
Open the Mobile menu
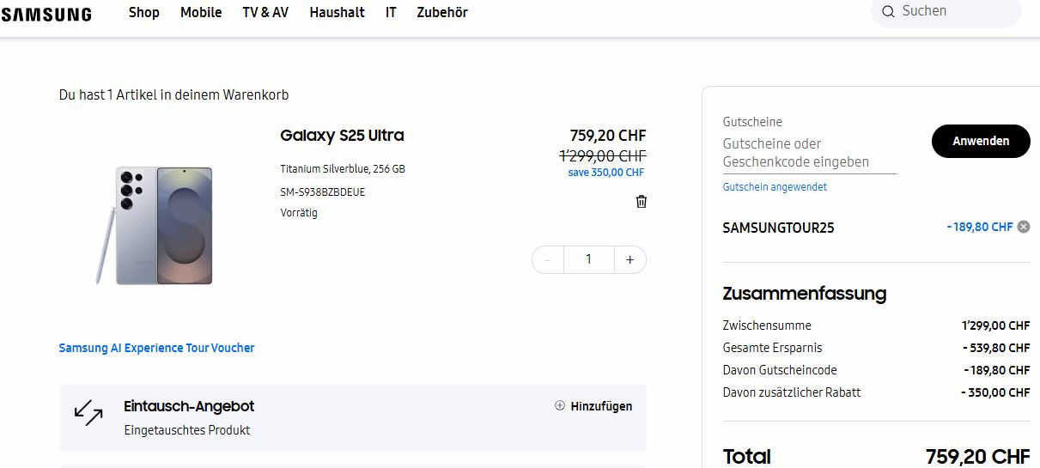201,12
